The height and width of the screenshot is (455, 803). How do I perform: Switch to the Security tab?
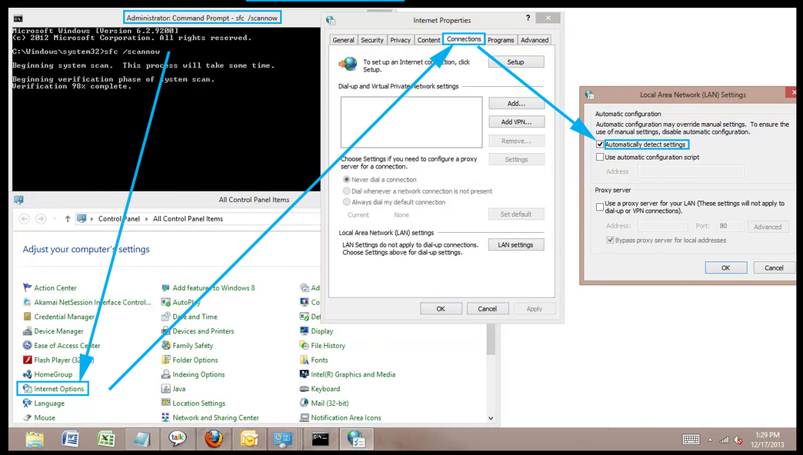click(372, 40)
